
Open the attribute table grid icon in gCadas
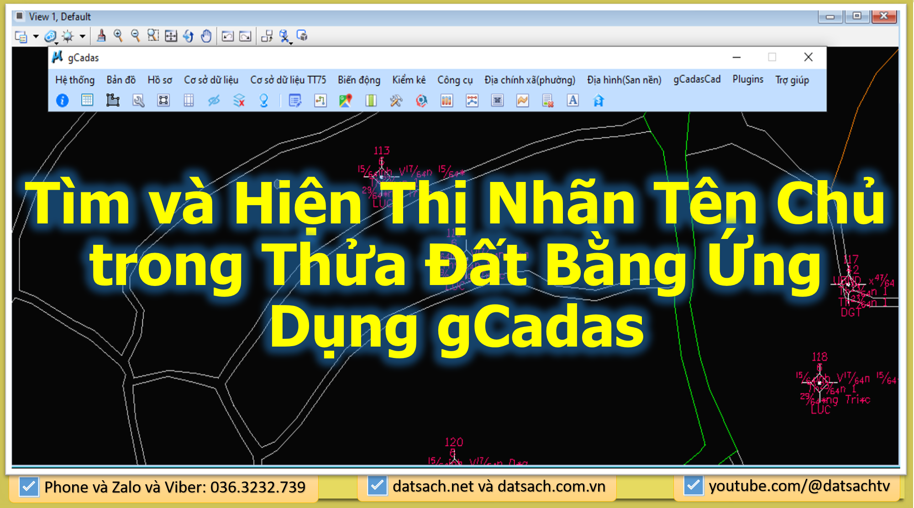[x=87, y=101]
